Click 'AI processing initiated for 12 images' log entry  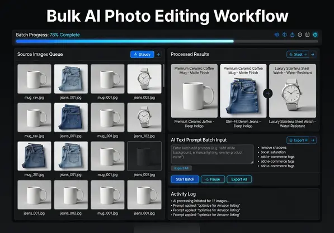(x=201, y=201)
